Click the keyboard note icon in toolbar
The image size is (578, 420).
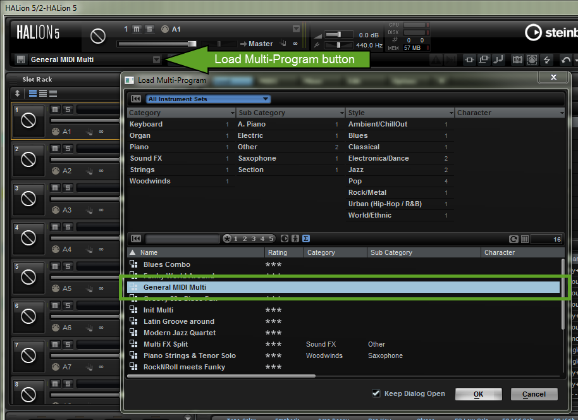498,59
